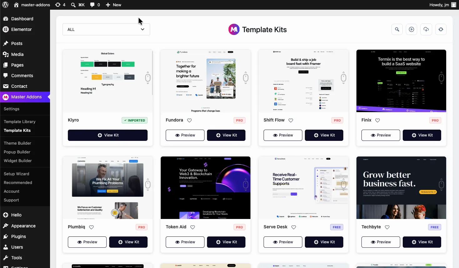Favorite the Fundora kit with heart icon
Screen dimensions: 459x268
point(189,120)
